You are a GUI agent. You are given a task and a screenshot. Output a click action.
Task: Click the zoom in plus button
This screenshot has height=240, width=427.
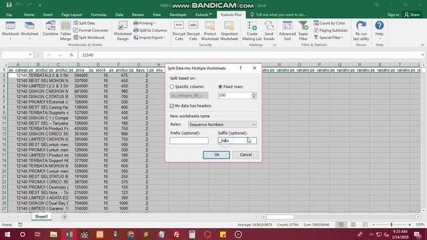tap(410, 225)
